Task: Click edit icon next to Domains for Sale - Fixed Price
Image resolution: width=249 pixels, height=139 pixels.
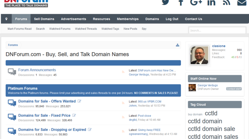Action: [74, 116]
